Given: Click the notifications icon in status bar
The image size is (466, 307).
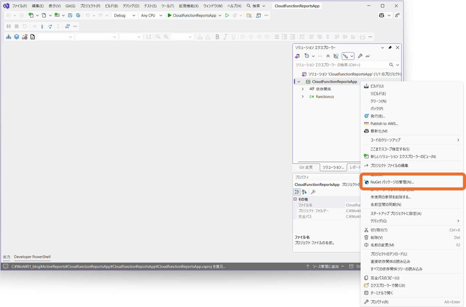Looking at the screenshot, I should (6, 267).
